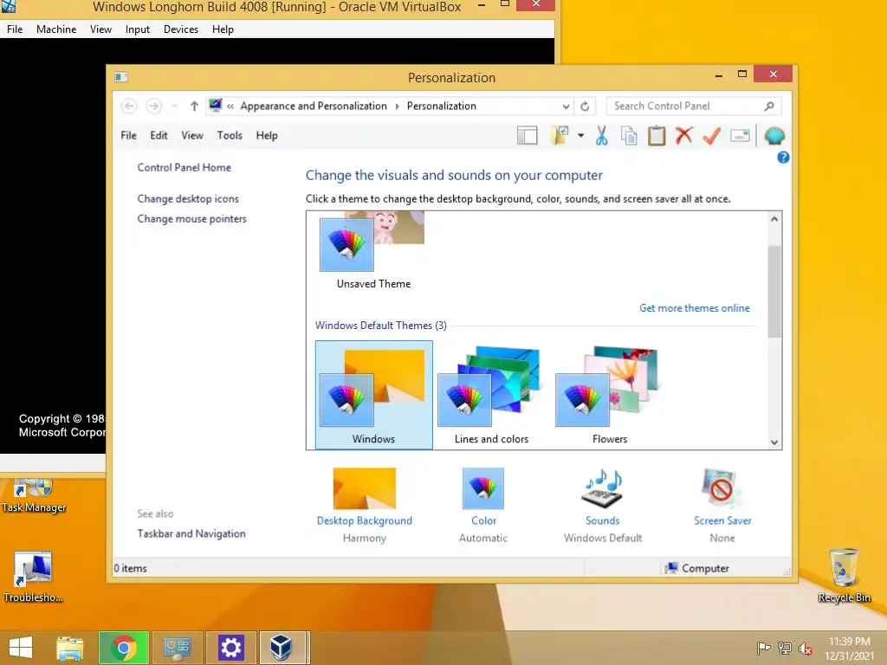The width and height of the screenshot is (887, 665).
Task: Click the Control Panel icon in address bar
Action: coord(216,106)
